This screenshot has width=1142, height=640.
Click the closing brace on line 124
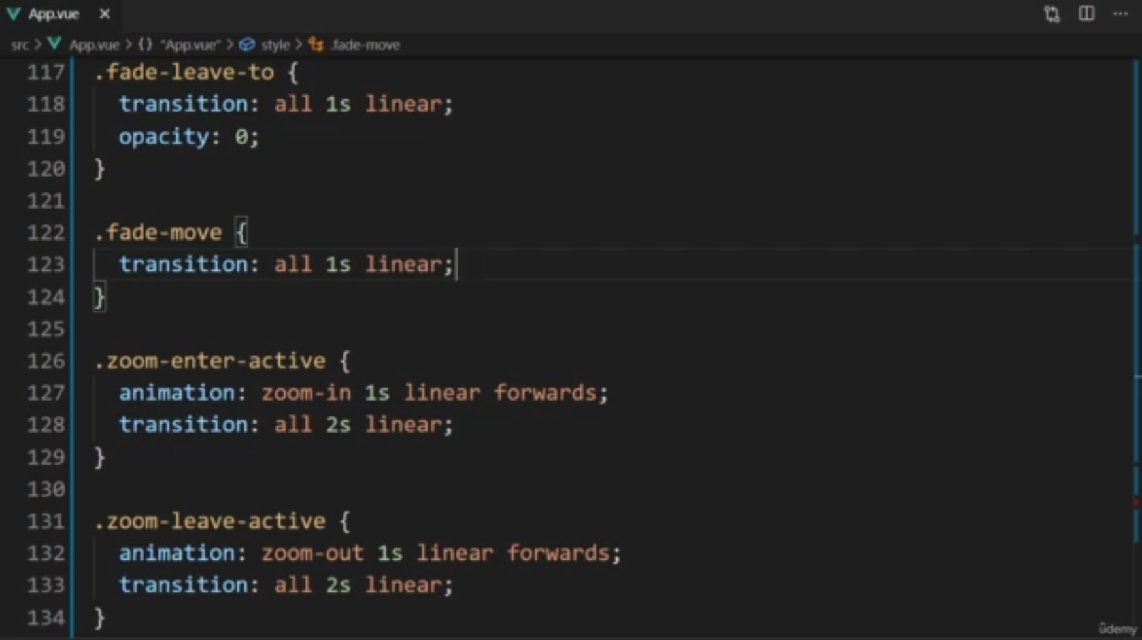(x=99, y=297)
